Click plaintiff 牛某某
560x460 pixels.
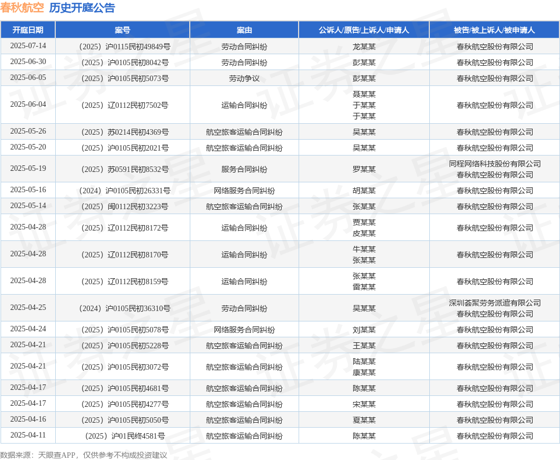(364, 249)
